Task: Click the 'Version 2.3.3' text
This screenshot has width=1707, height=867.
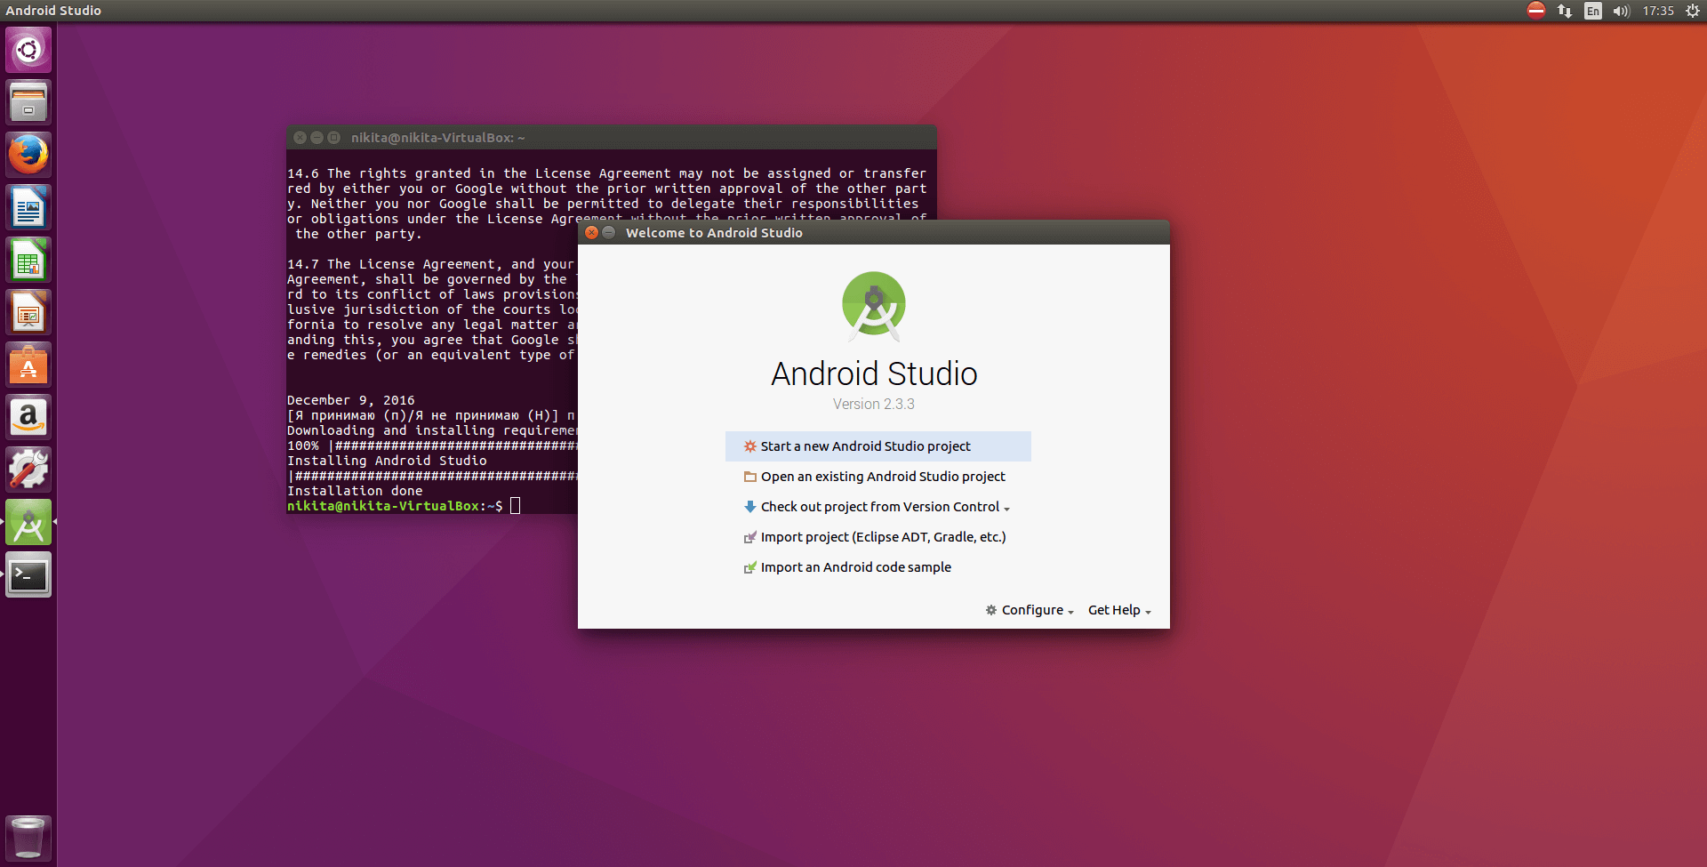Action: [874, 404]
